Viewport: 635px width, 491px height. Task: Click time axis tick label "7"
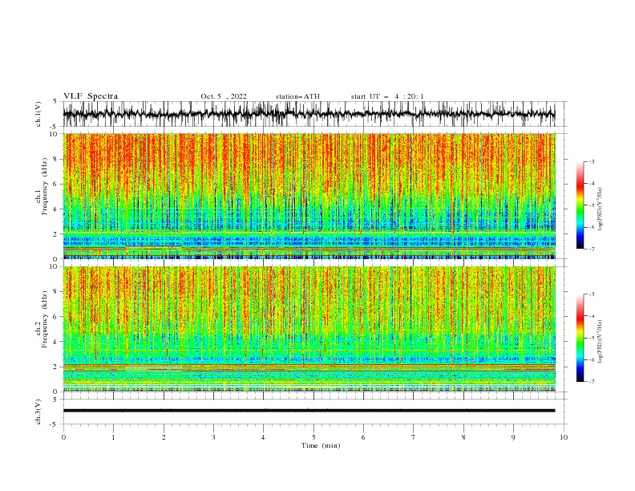tap(414, 437)
